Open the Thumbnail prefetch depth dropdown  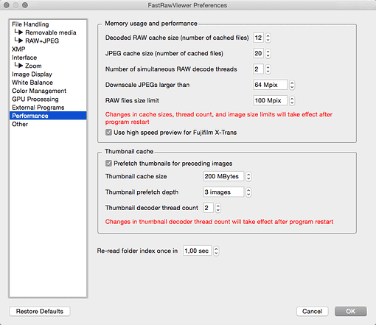pos(227,192)
